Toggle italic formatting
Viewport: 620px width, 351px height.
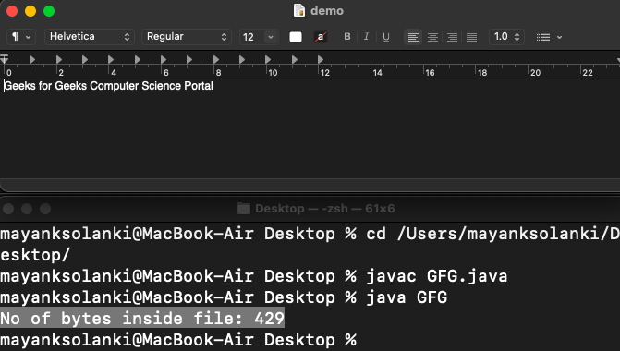point(367,37)
